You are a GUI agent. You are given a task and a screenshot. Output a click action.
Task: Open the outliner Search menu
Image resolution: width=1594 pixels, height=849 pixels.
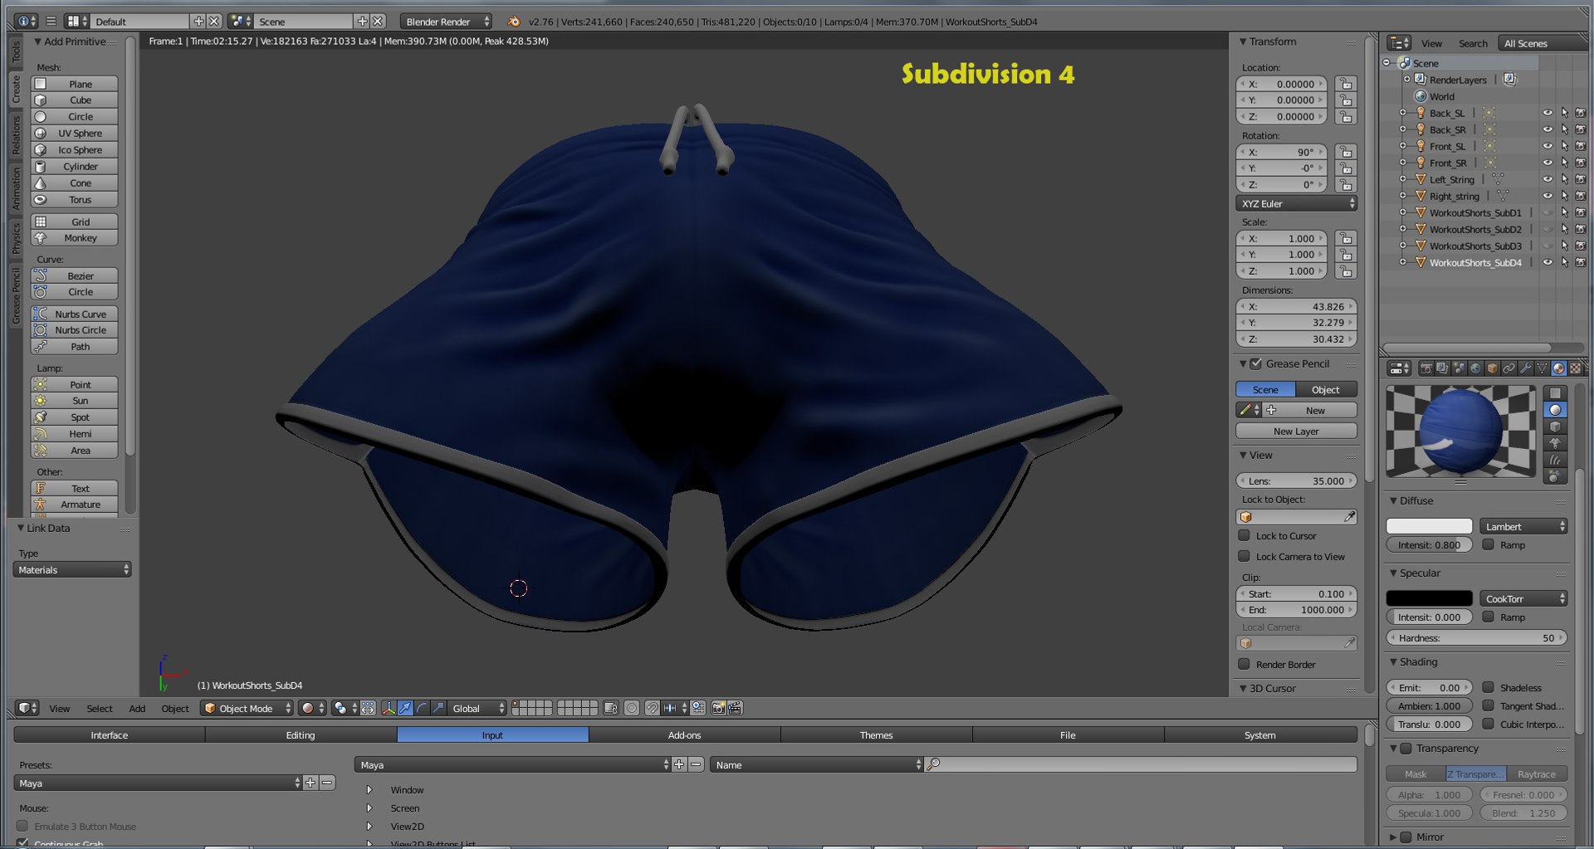point(1473,43)
